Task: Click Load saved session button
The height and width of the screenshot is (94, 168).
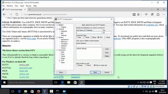Action: (107, 49)
